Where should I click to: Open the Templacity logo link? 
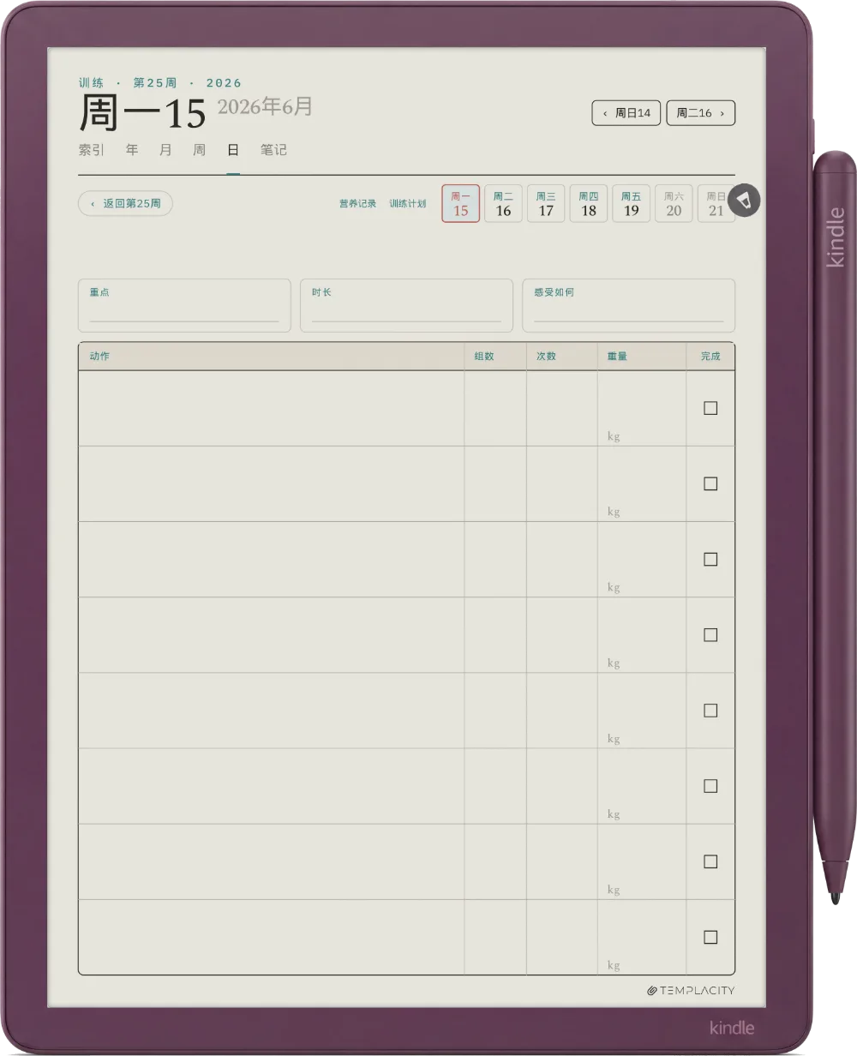691,991
